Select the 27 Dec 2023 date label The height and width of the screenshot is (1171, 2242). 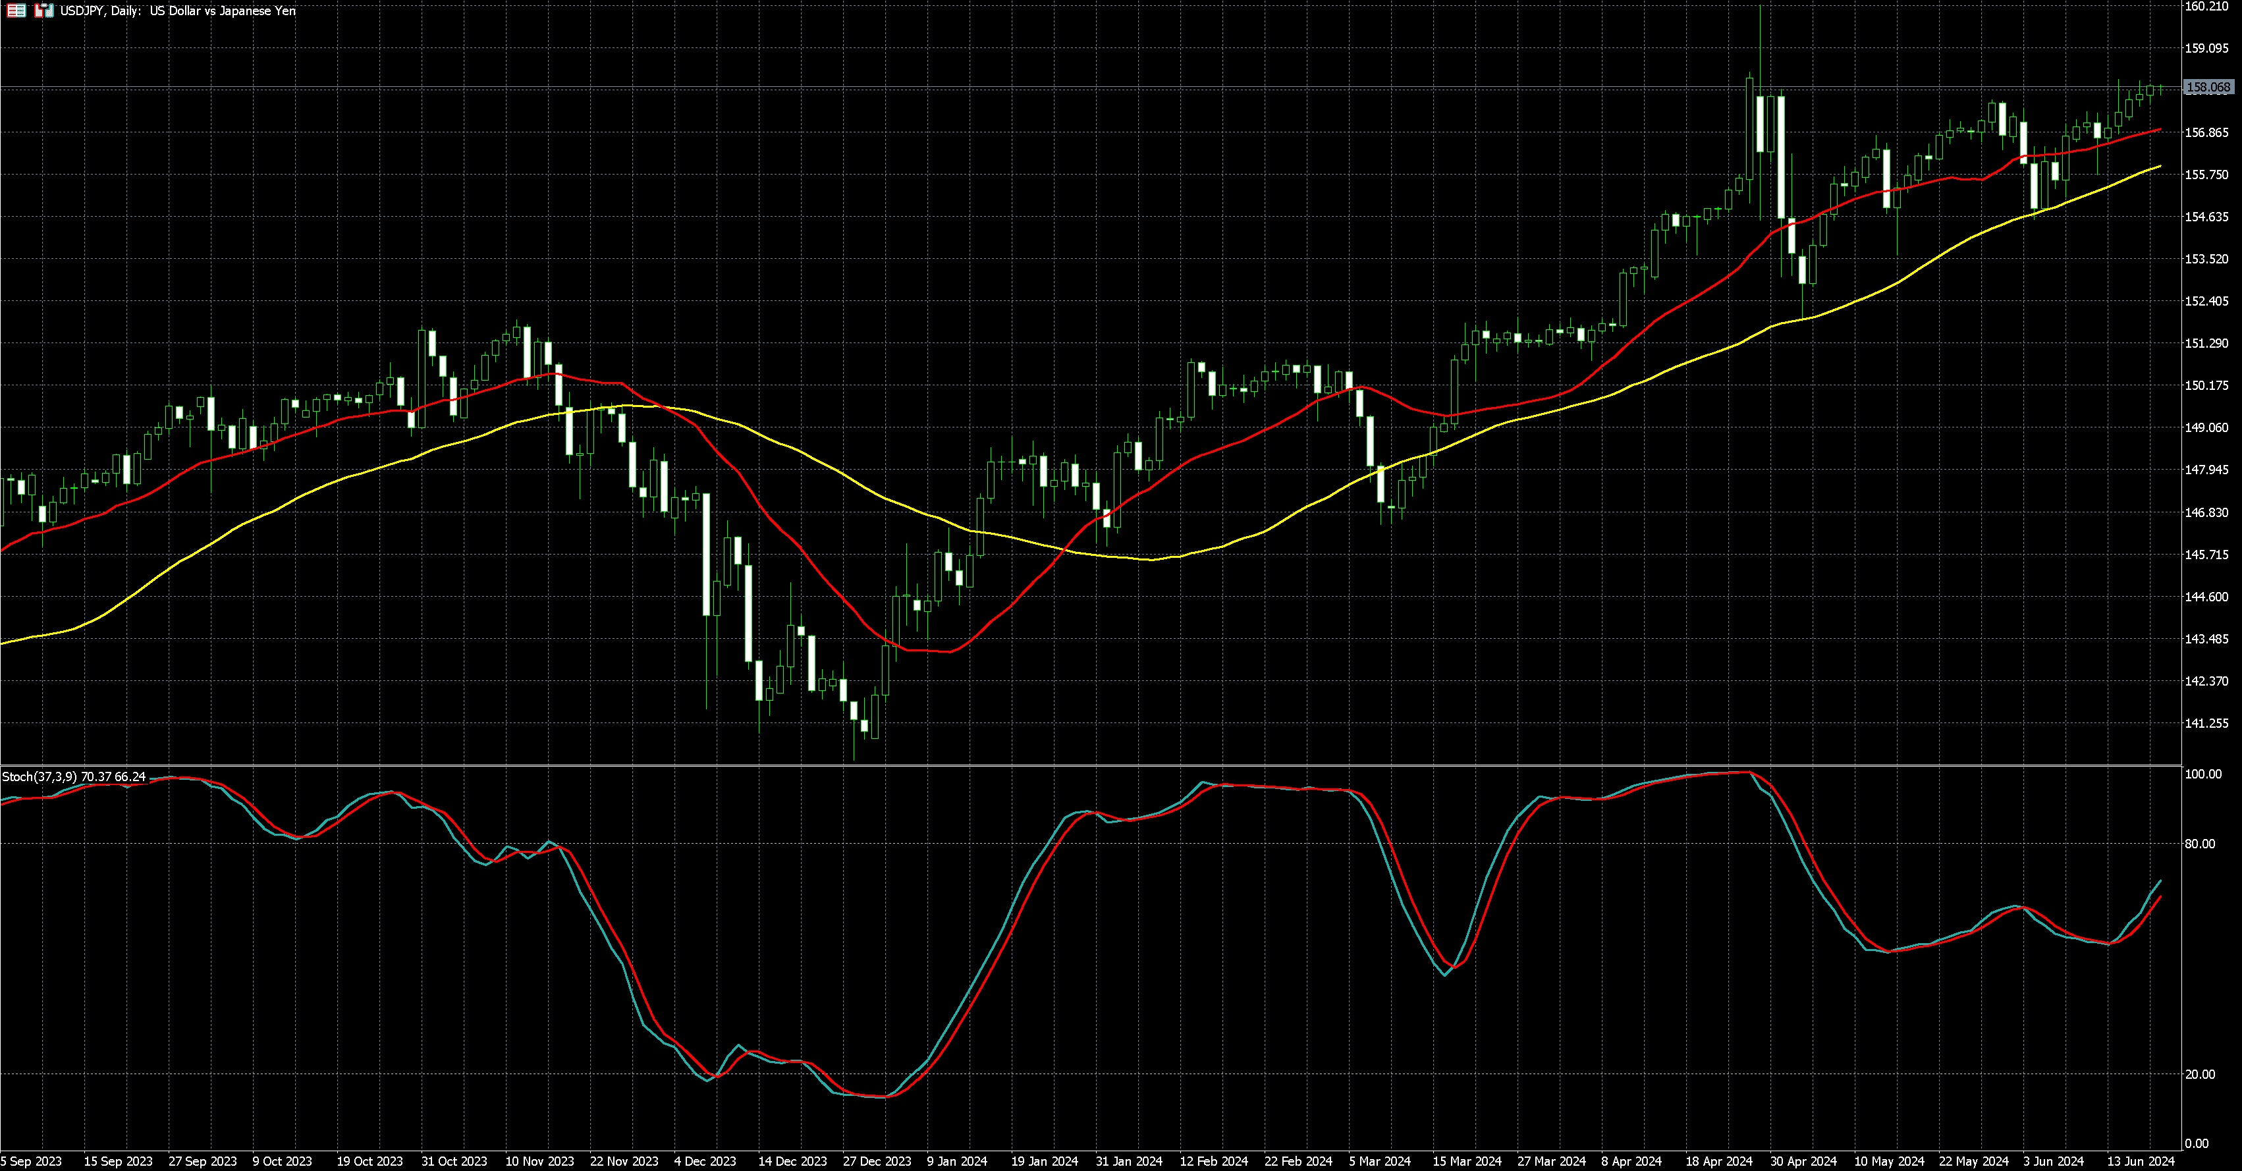(x=877, y=1161)
